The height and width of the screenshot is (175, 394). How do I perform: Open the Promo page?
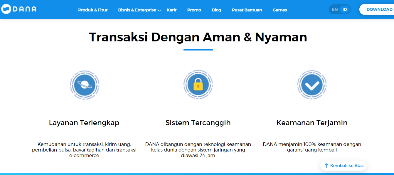tap(194, 10)
